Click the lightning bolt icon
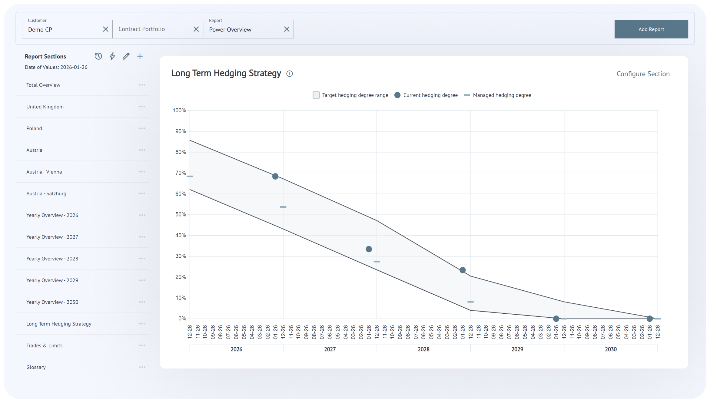The height and width of the screenshot is (403, 710). 112,56
